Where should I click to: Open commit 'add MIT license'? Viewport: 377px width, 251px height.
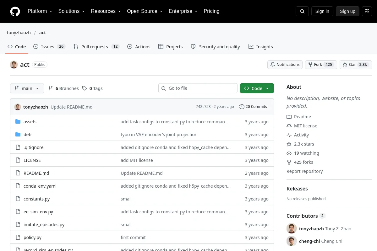[137, 160]
